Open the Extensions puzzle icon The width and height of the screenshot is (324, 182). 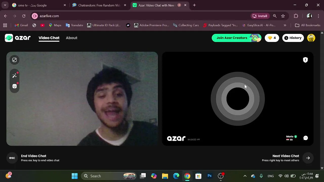point(296,16)
